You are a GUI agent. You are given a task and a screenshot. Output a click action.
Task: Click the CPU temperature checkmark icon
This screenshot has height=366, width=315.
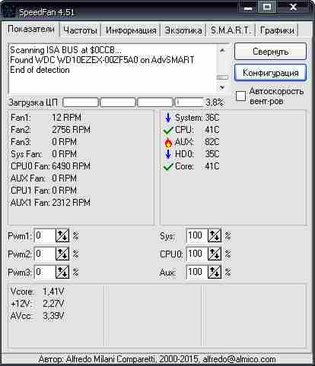point(168,130)
